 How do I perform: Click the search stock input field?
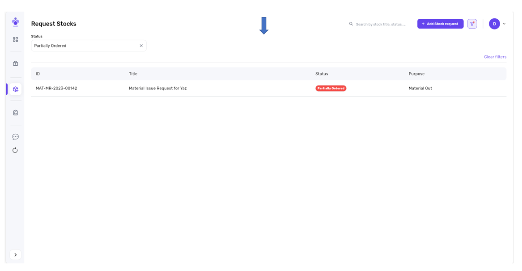pos(381,24)
